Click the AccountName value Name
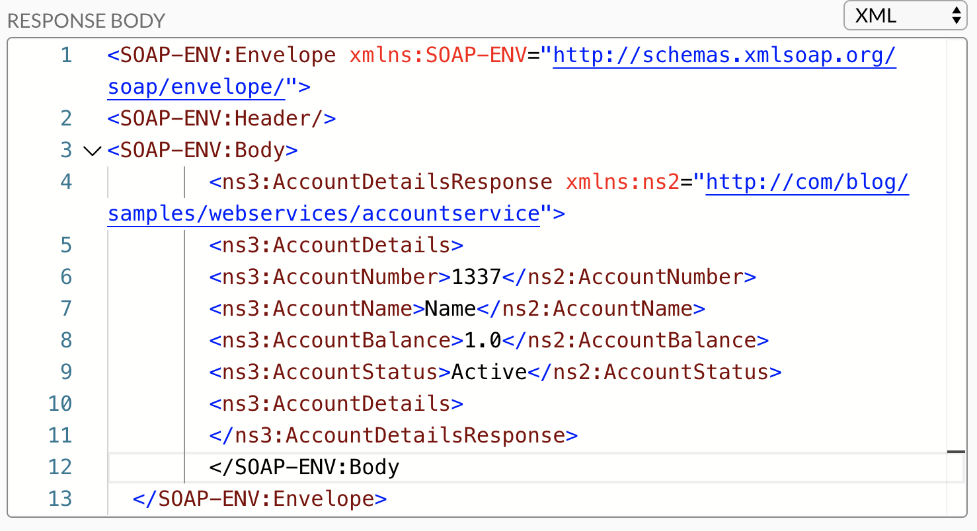 pyautogui.click(x=456, y=308)
